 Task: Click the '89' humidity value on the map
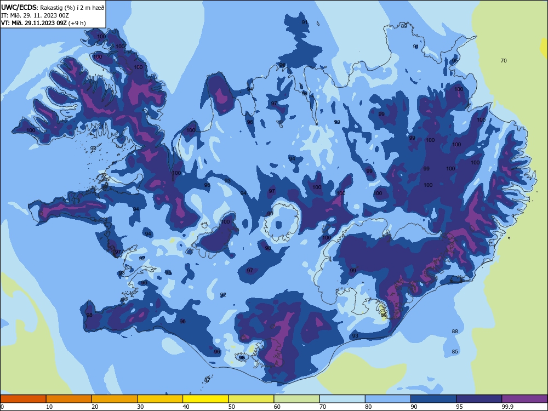point(404,26)
